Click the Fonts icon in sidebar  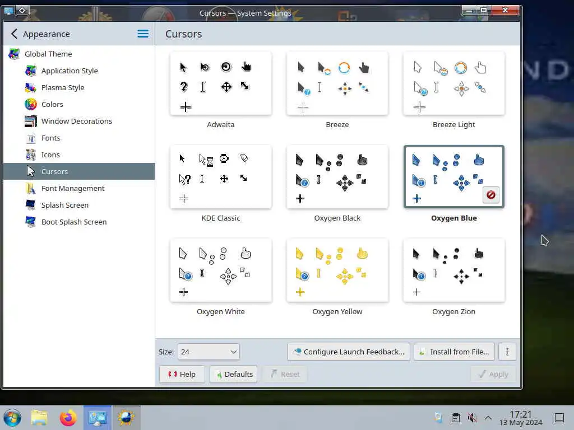[x=31, y=138]
